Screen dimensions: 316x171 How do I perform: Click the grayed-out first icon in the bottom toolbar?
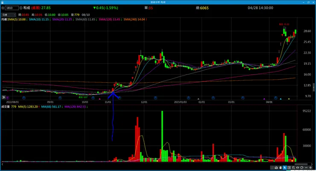[272, 168]
